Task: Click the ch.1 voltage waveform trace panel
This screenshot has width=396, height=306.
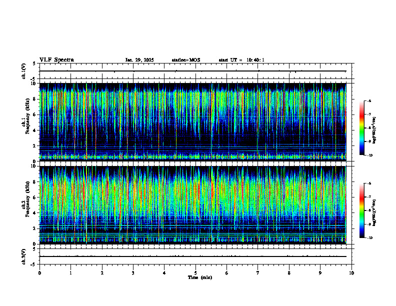Action: point(195,71)
